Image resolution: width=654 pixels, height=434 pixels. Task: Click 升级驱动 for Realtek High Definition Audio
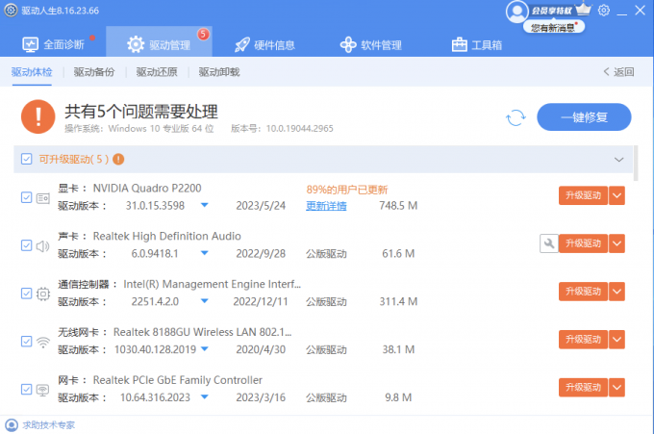(583, 243)
